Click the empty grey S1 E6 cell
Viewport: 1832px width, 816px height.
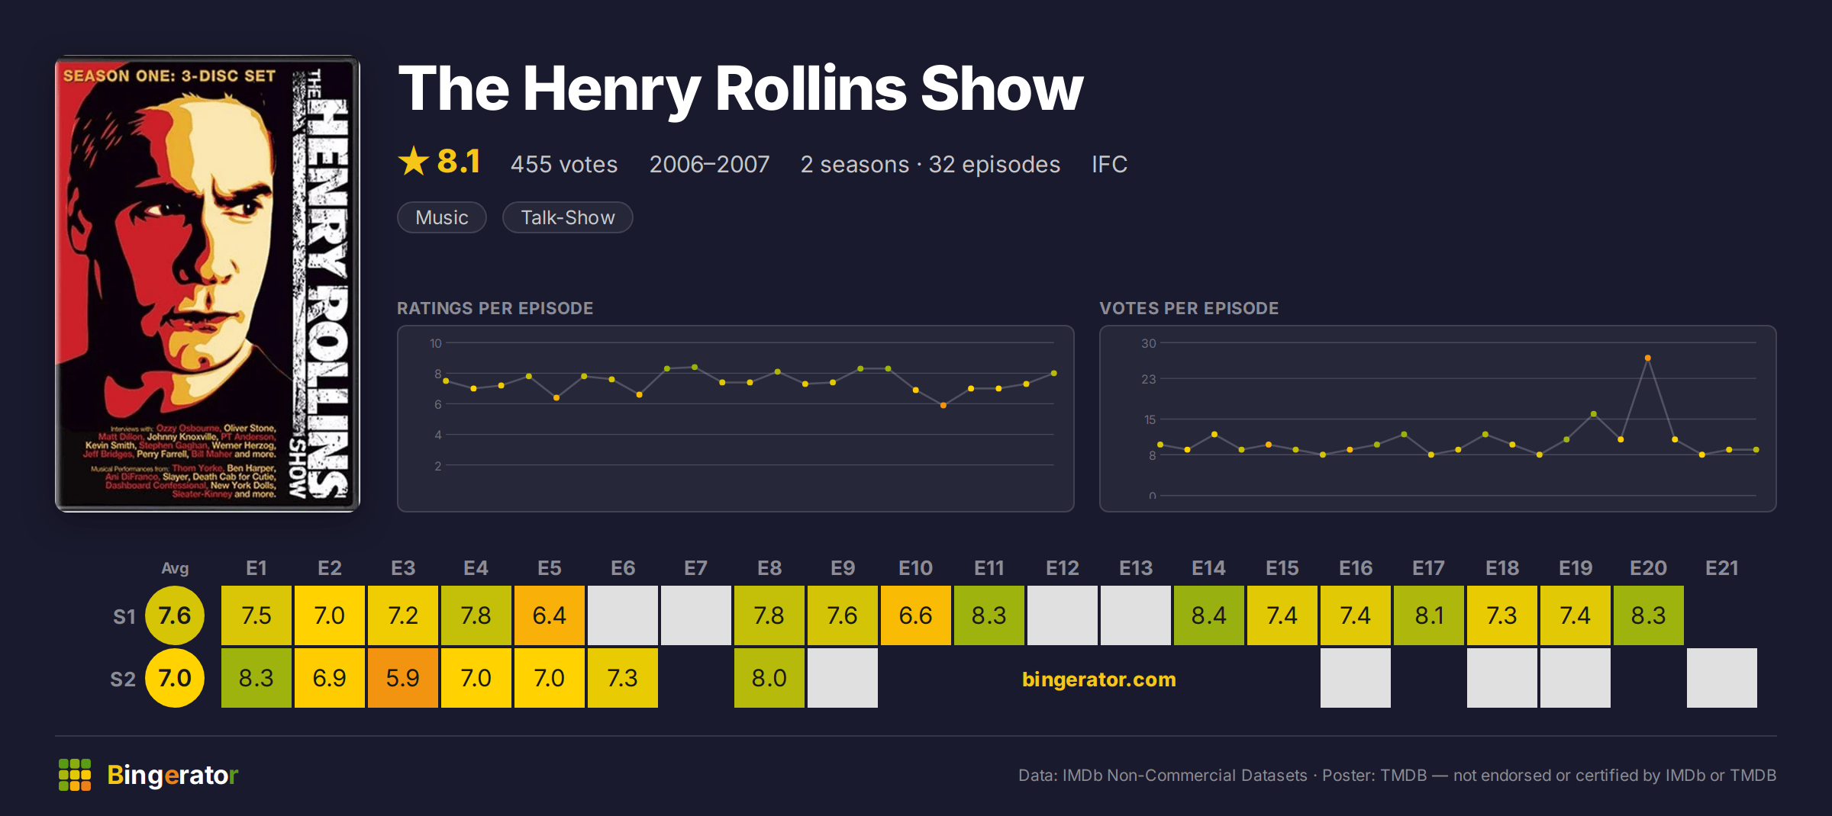(x=622, y=615)
